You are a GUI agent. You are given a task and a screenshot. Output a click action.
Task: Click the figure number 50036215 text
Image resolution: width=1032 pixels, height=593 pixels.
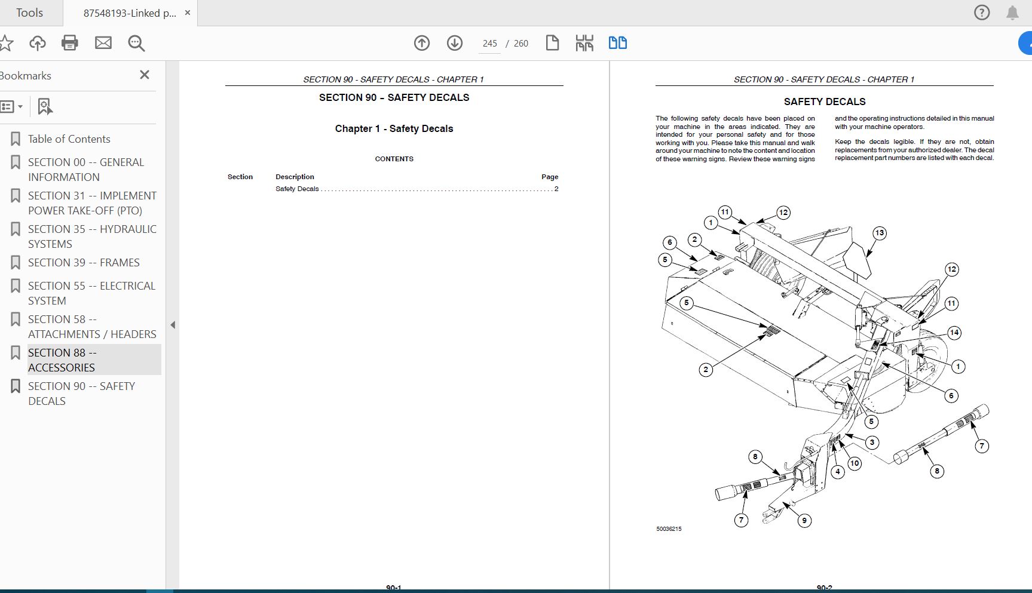(x=669, y=529)
